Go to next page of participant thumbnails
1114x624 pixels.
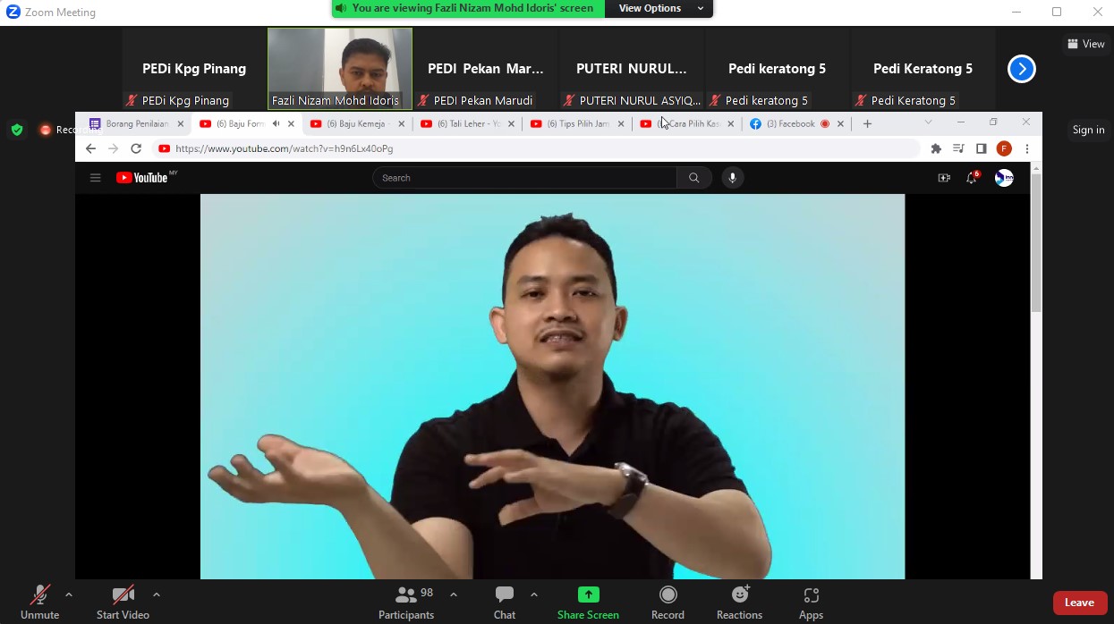tap(1021, 69)
